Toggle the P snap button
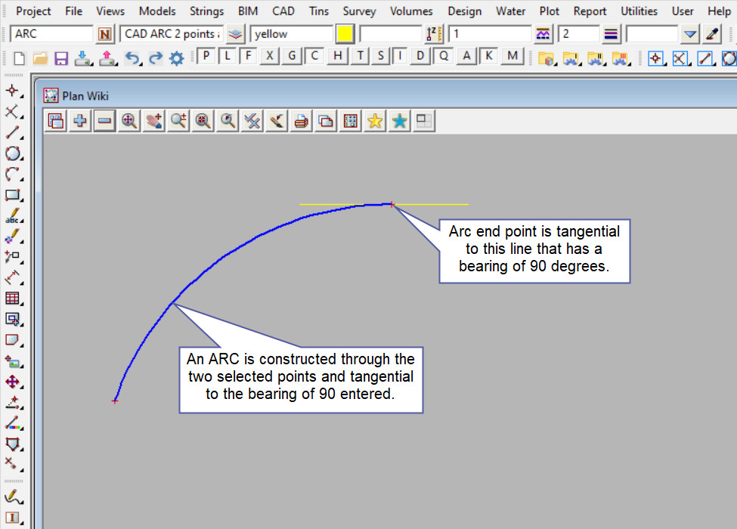Viewport: 737px width, 529px height. pyautogui.click(x=206, y=56)
